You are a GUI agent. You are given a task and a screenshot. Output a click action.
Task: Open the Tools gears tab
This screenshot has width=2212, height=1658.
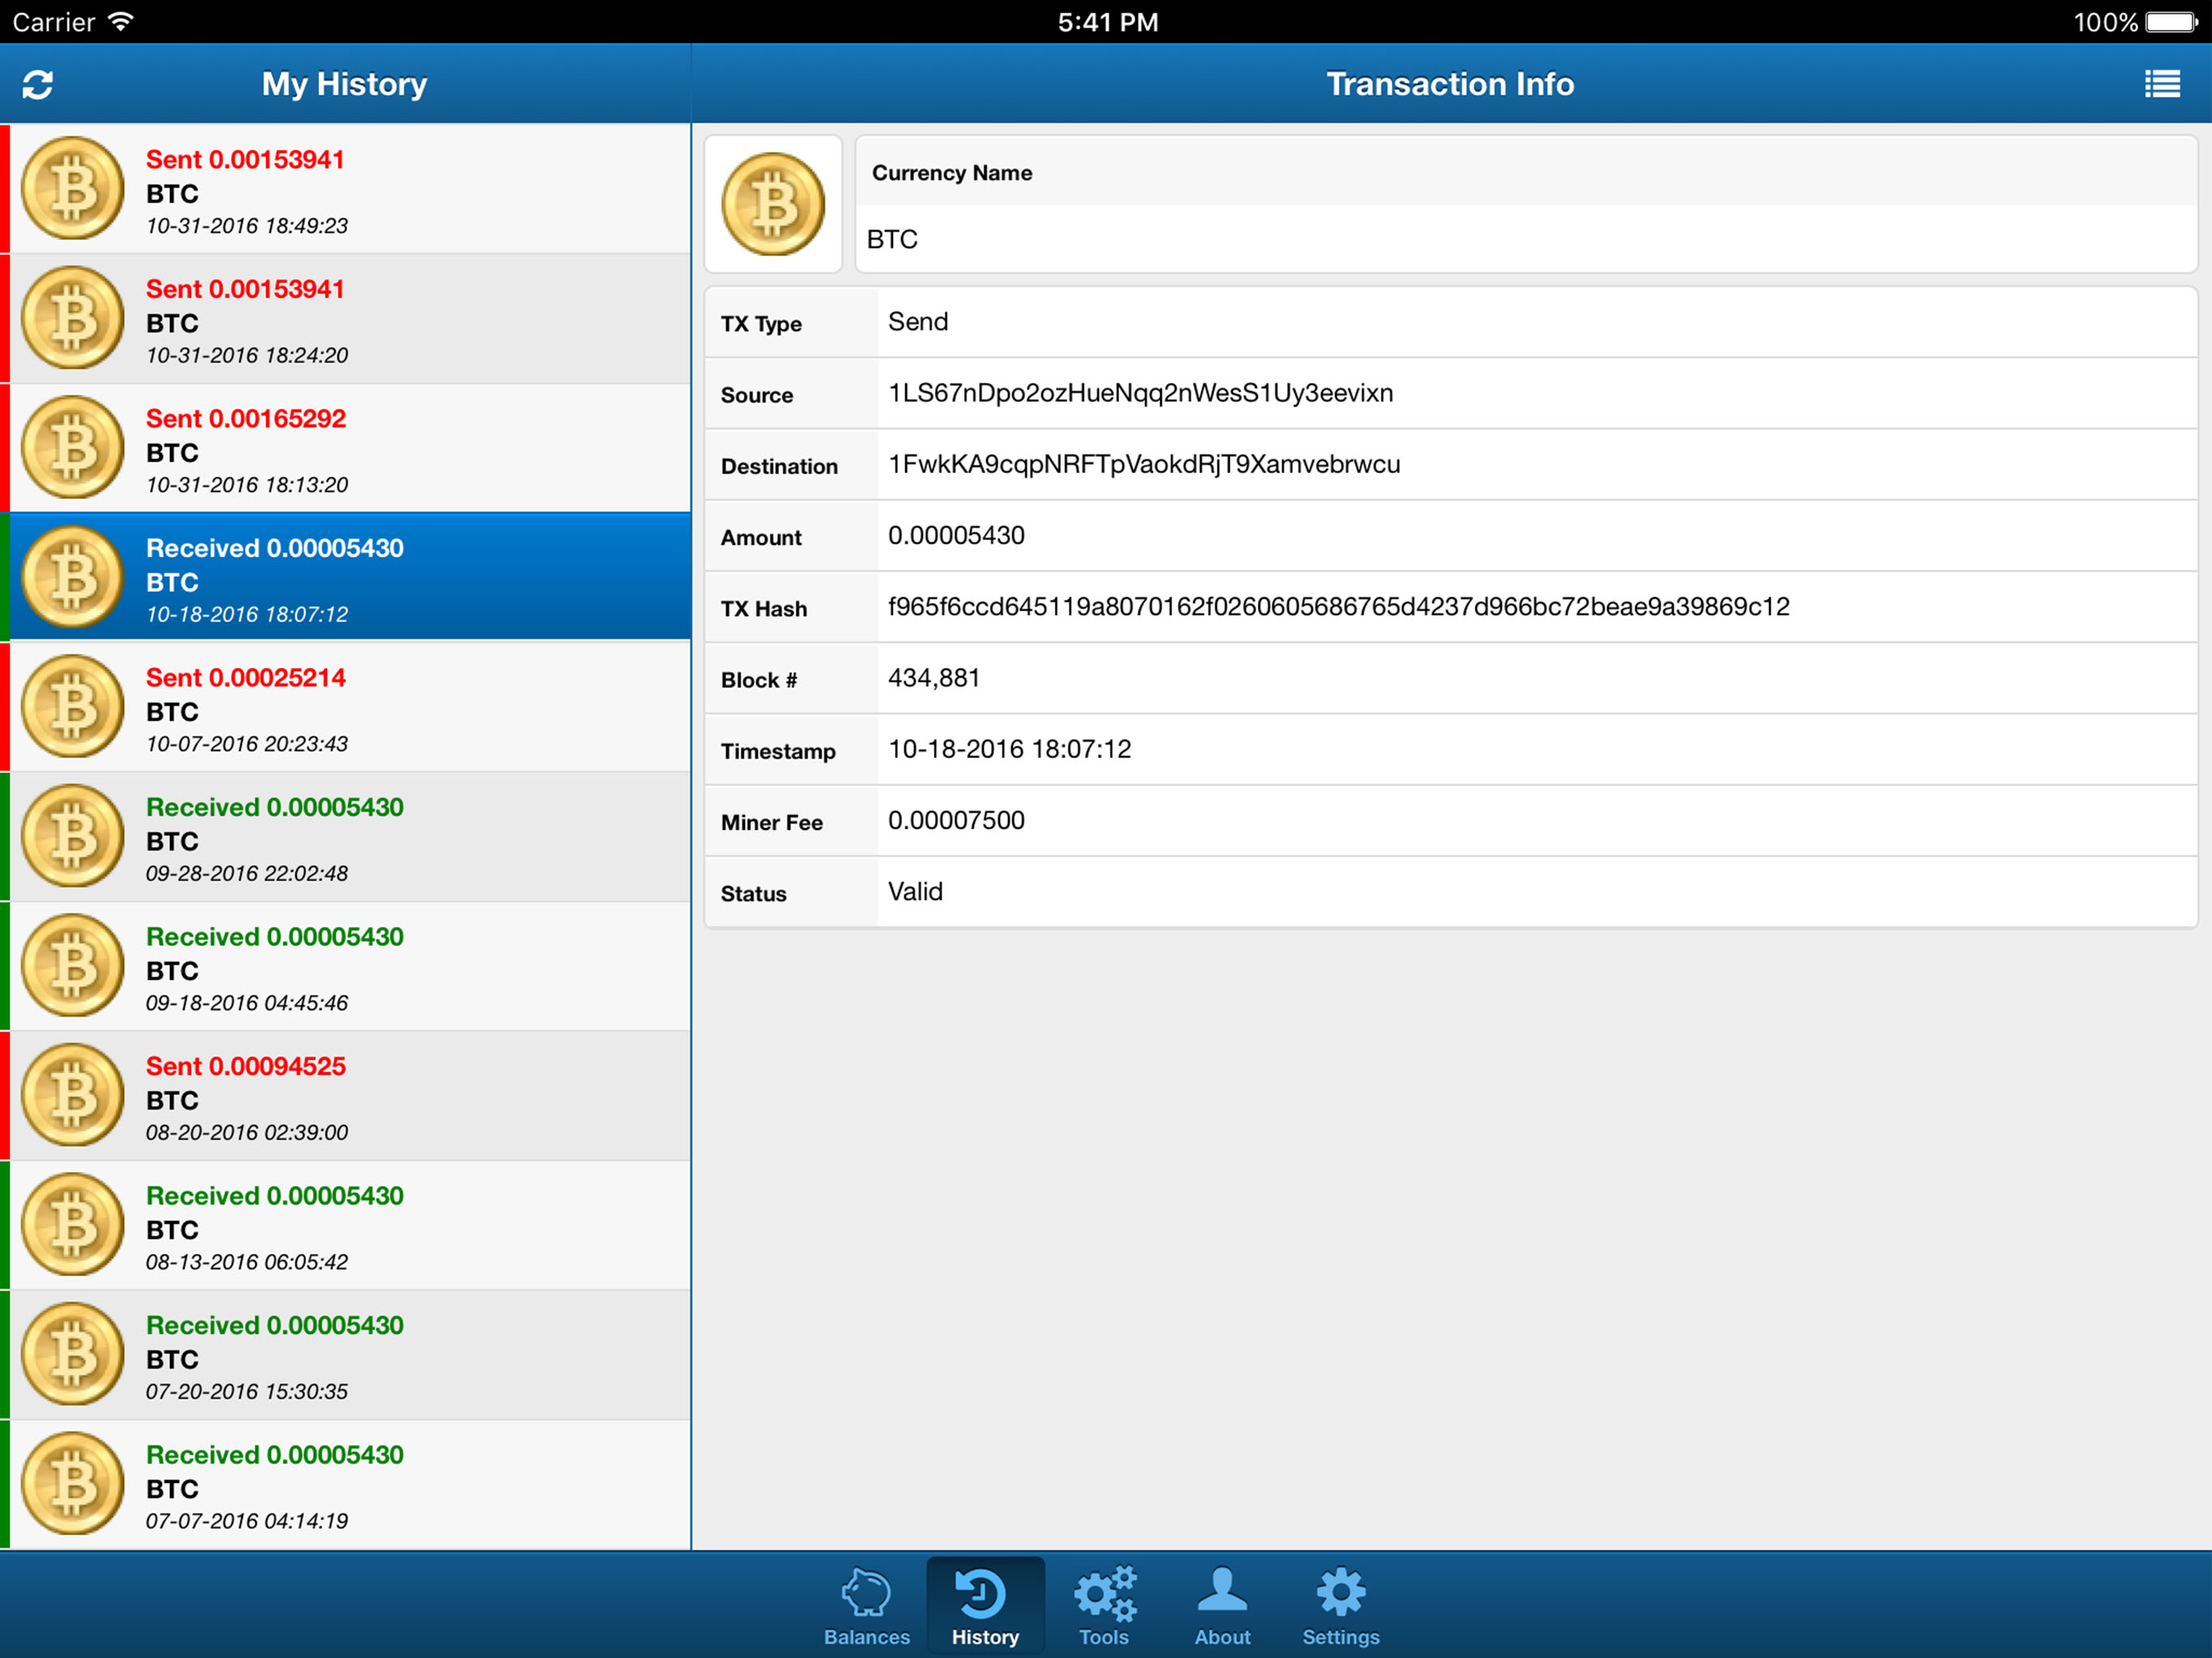1104,1605
